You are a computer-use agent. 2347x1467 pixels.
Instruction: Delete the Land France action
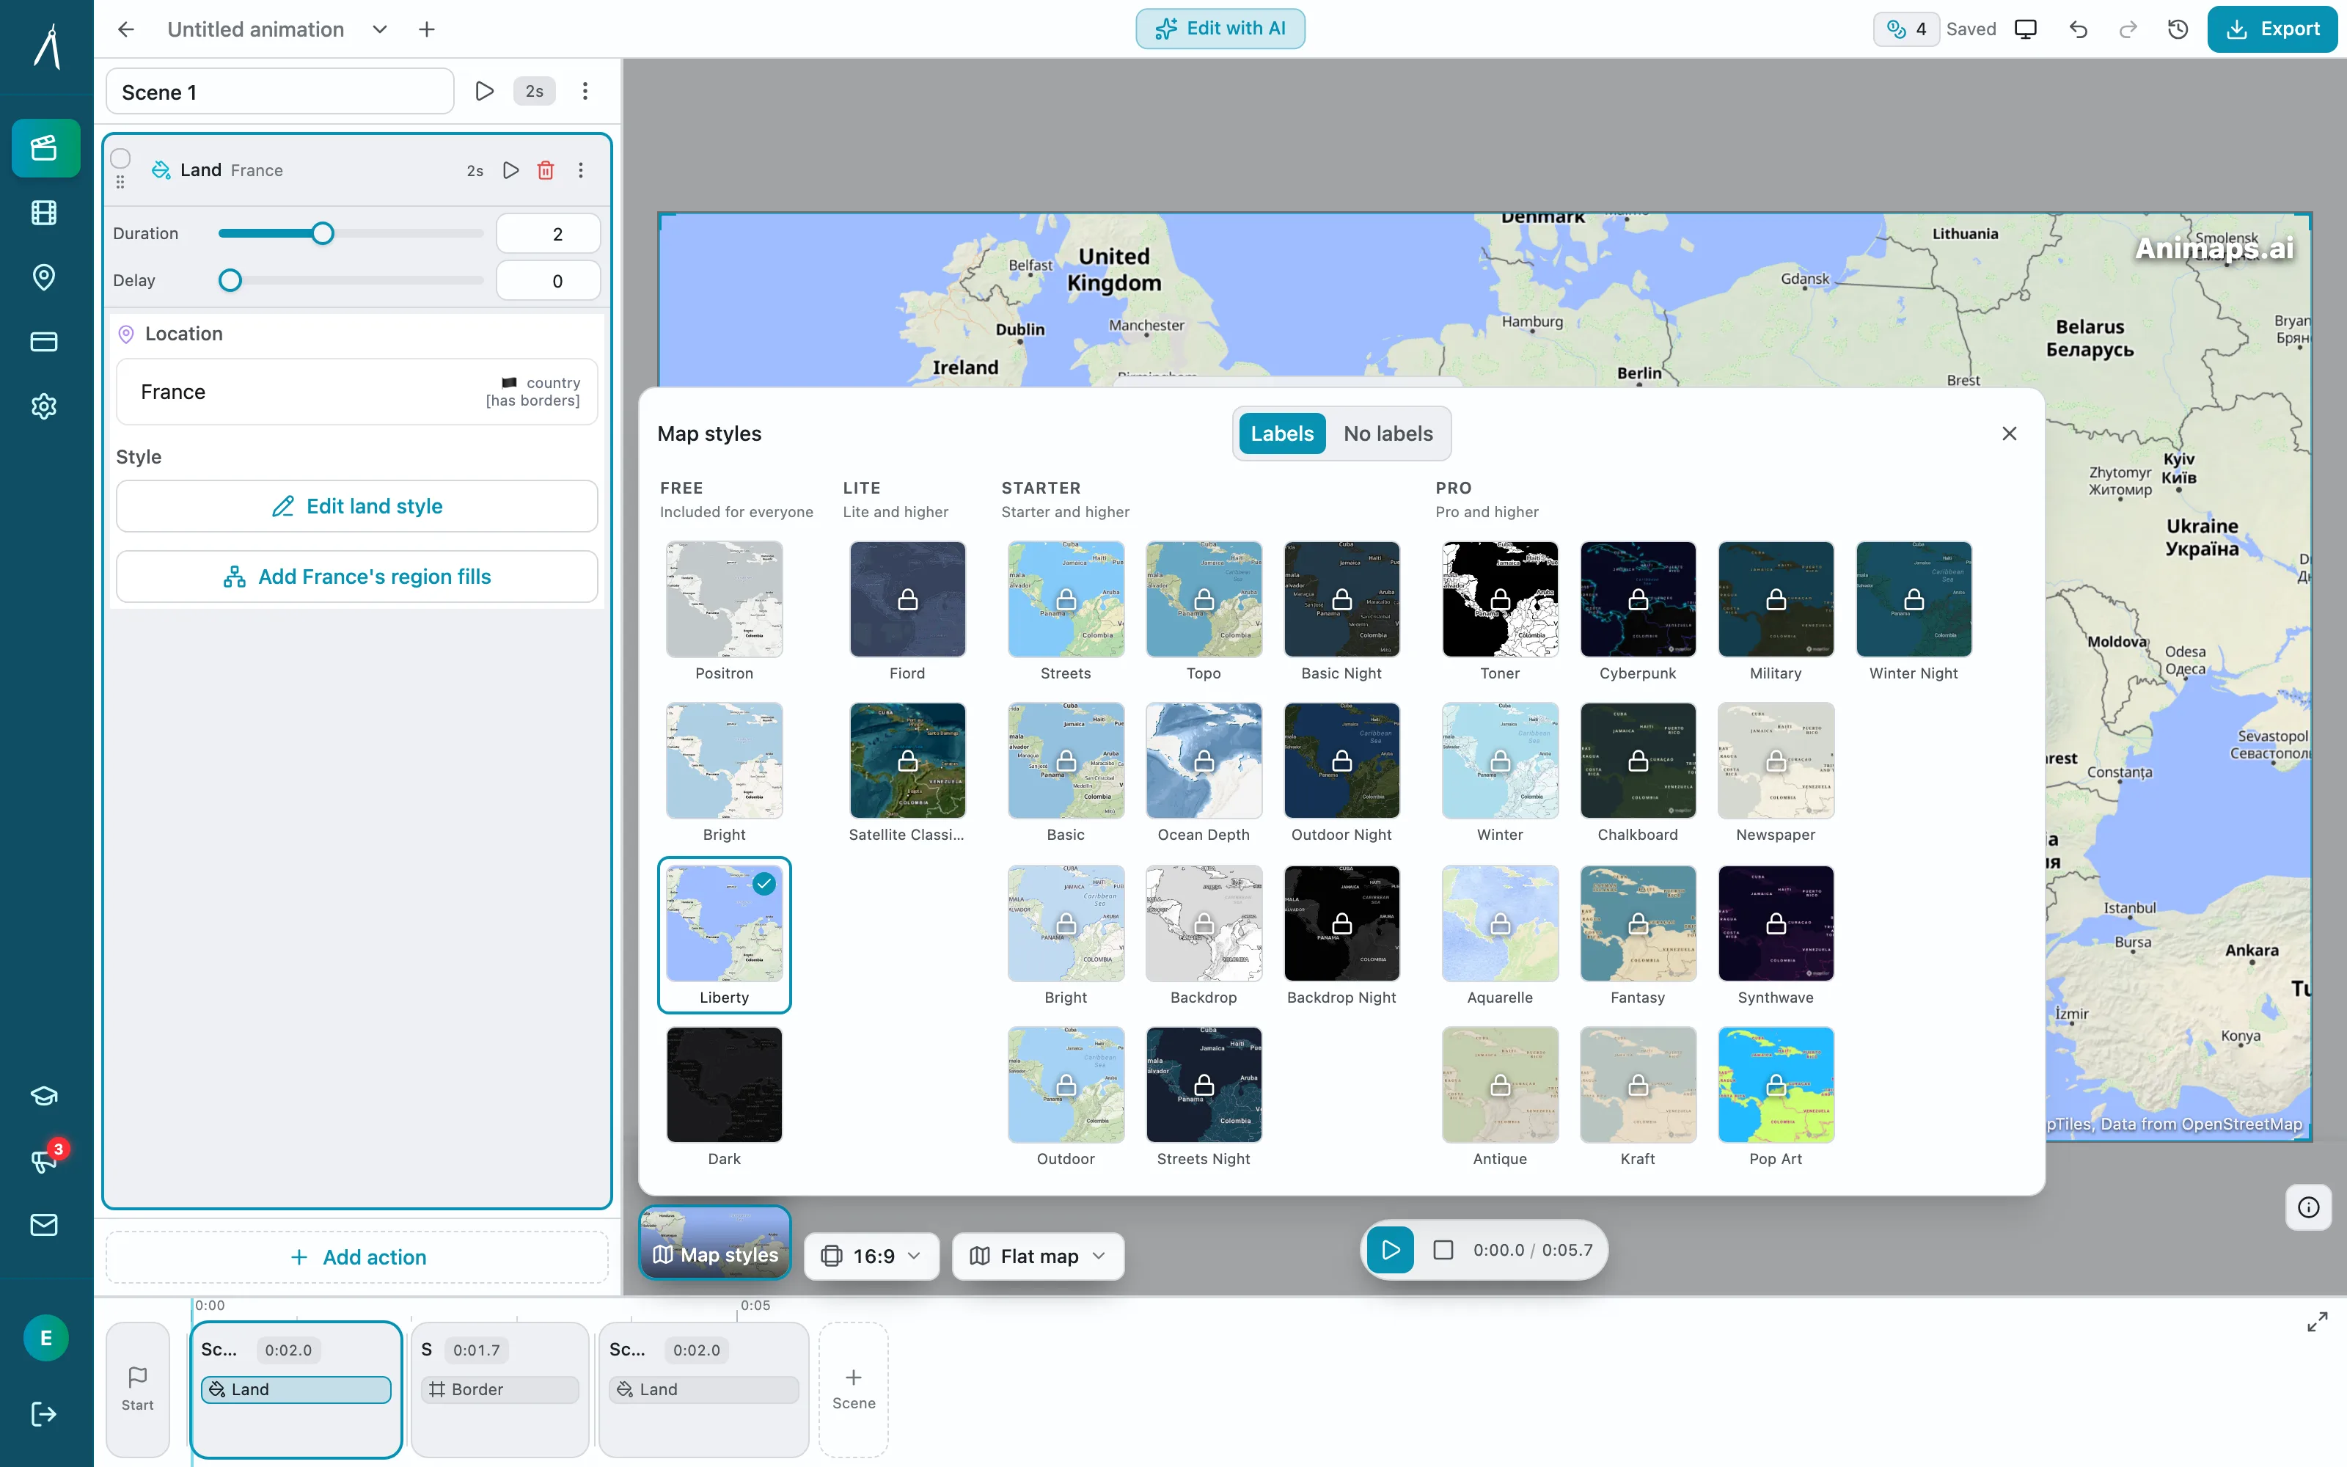[x=546, y=171]
